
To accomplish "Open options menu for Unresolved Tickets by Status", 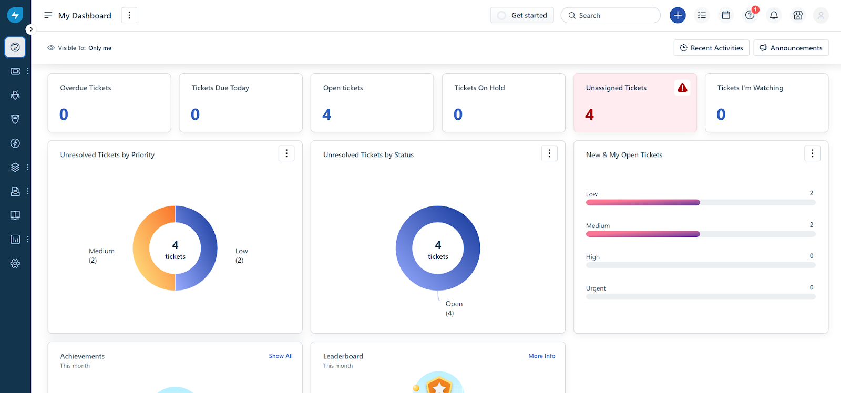I will point(549,153).
